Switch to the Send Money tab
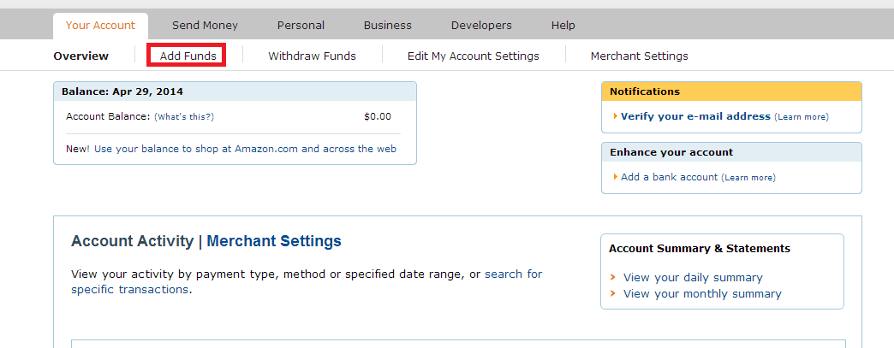Screen dimensions: 894x348 206,26
